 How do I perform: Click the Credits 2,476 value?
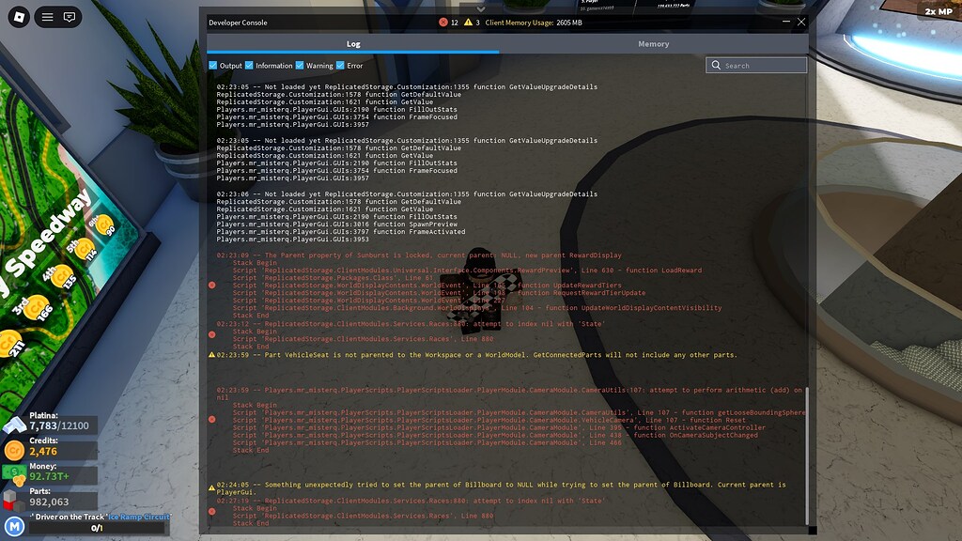[x=43, y=452]
